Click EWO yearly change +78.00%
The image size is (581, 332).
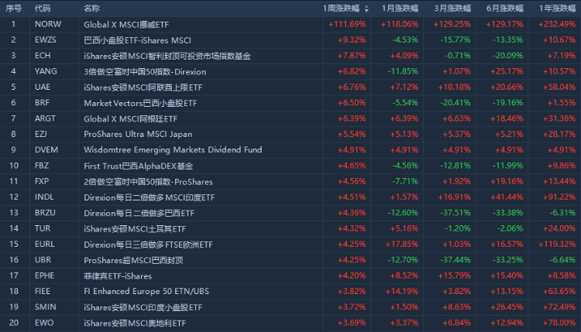pos(559,323)
